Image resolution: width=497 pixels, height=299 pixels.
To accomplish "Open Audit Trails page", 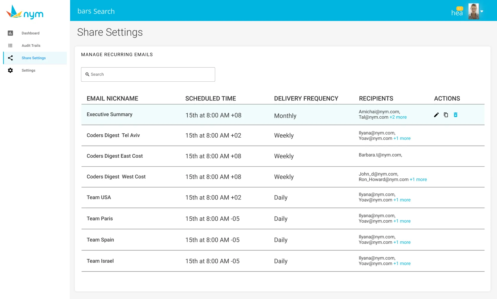I will click(x=31, y=45).
